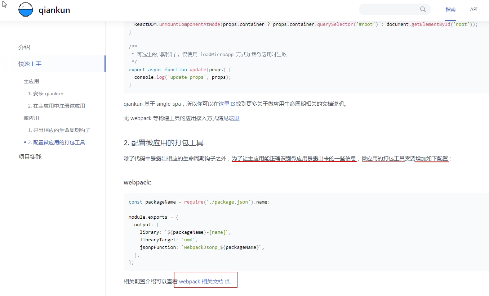Click the export async function update line

(x=180, y=69)
